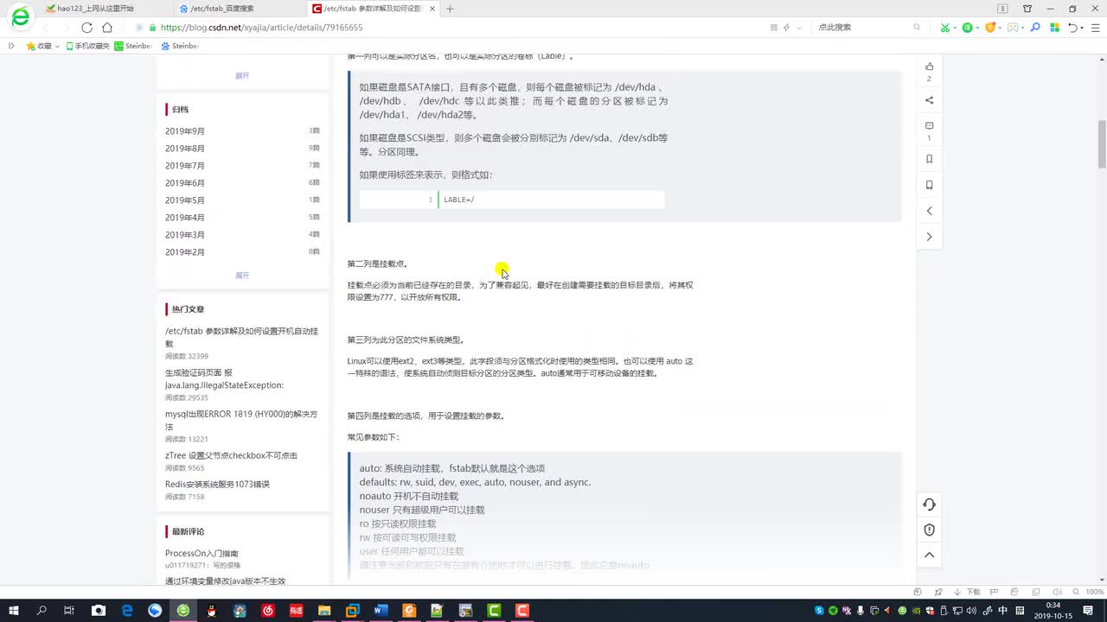Open dropdown arrow beside game controller icon
Viewport: 1107px width, 622px height.
[1023, 29]
